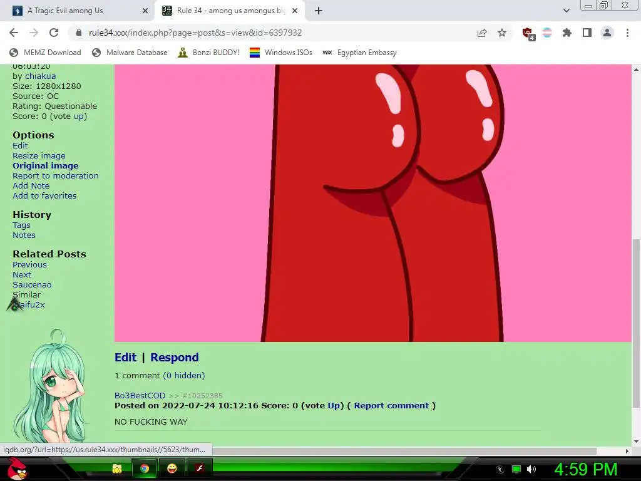641x481 pixels.
Task: Open the Chrome profile avatar
Action: pyautogui.click(x=607, y=33)
